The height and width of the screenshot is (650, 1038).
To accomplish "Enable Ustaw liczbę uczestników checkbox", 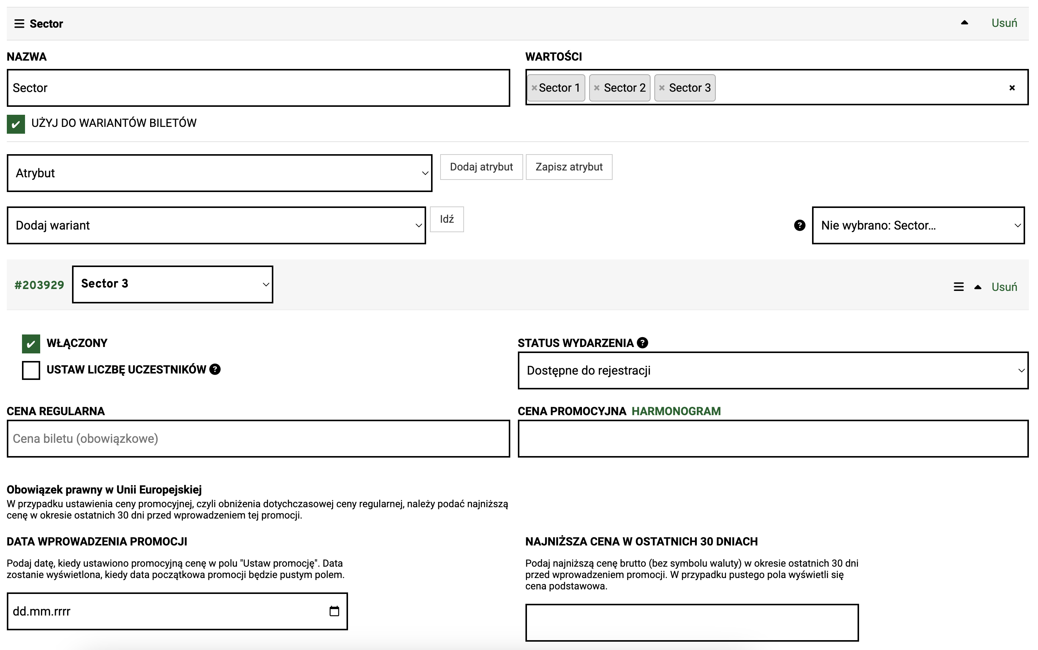I will (x=31, y=370).
